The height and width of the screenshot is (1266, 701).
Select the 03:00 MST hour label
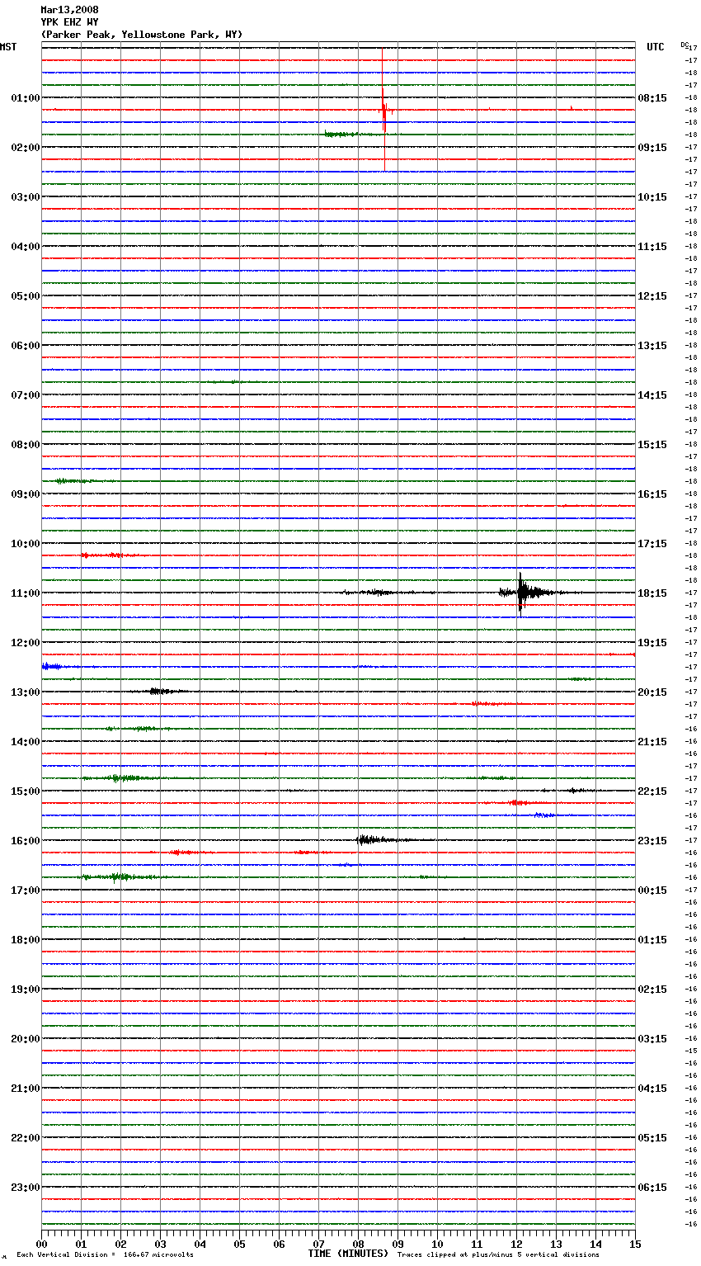[26, 197]
